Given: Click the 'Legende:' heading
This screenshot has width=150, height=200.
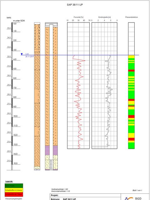Looking at the screenshot, I should point(9,181).
